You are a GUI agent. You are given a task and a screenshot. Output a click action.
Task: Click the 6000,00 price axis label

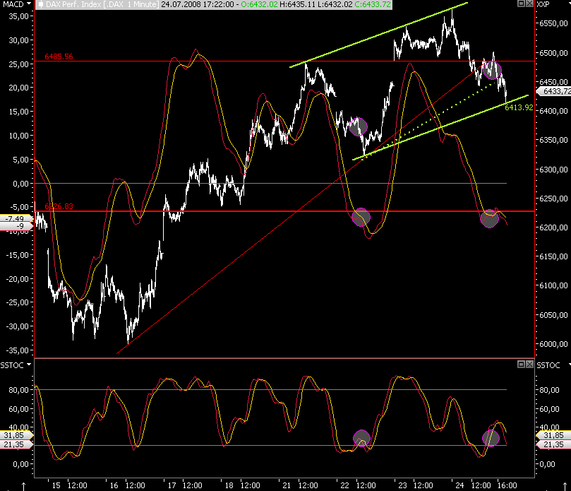coord(553,344)
